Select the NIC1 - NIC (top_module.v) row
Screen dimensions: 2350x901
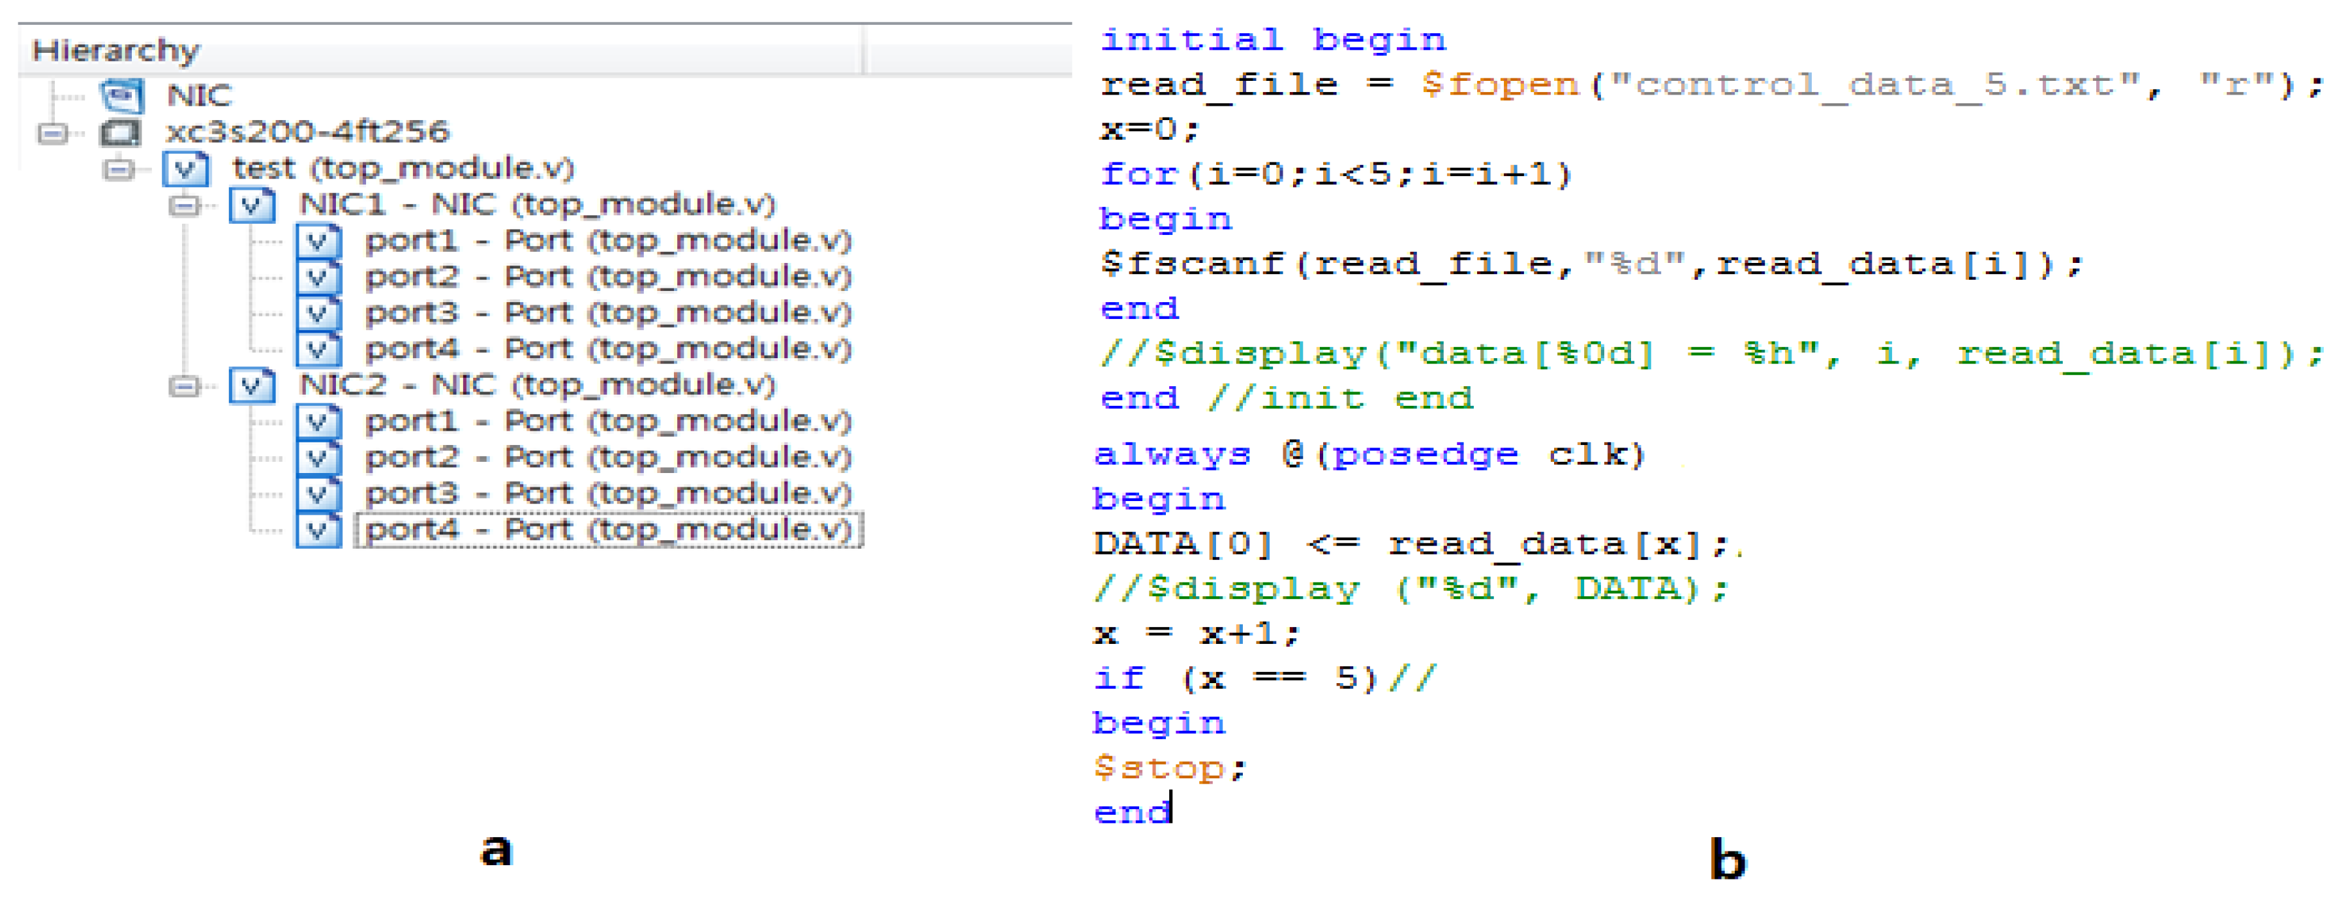point(538,204)
